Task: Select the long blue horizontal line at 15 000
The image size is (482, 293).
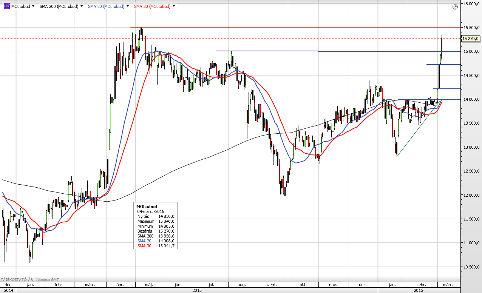Action: (338, 51)
